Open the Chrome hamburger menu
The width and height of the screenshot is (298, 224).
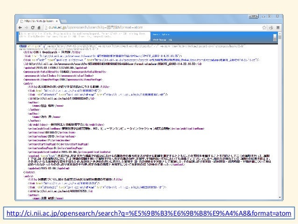click(x=278, y=28)
